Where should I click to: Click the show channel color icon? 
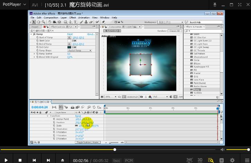150,97
